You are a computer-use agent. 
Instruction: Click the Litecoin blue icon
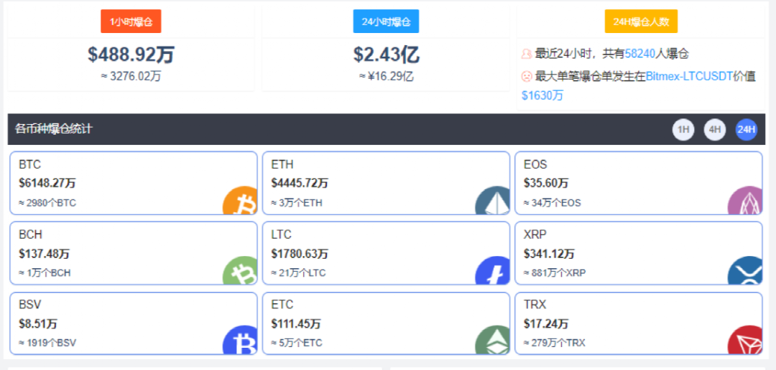[x=493, y=271]
